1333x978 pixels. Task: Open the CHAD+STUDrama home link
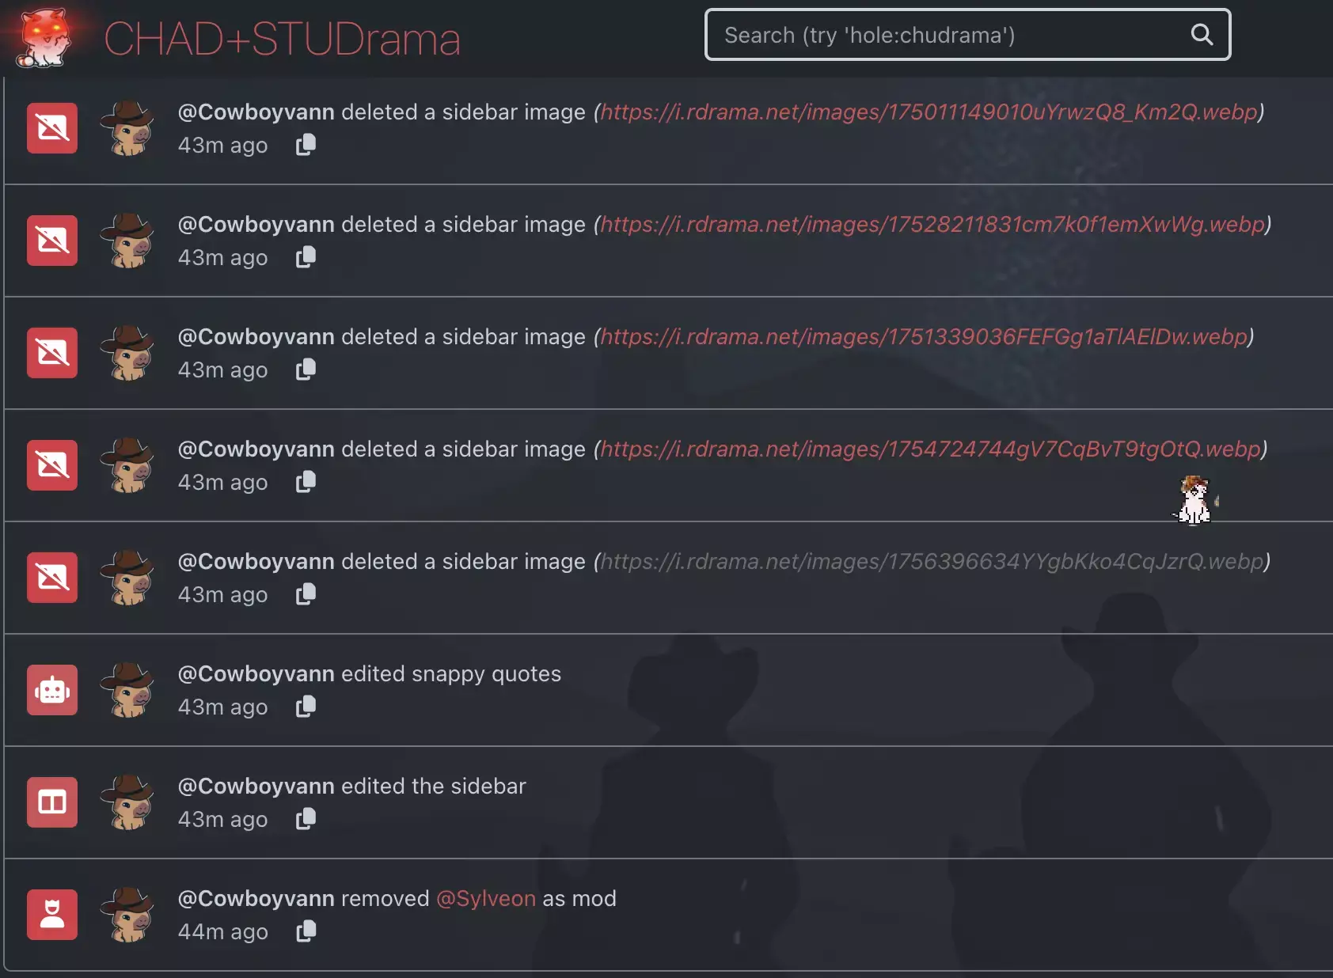pyautogui.click(x=282, y=38)
